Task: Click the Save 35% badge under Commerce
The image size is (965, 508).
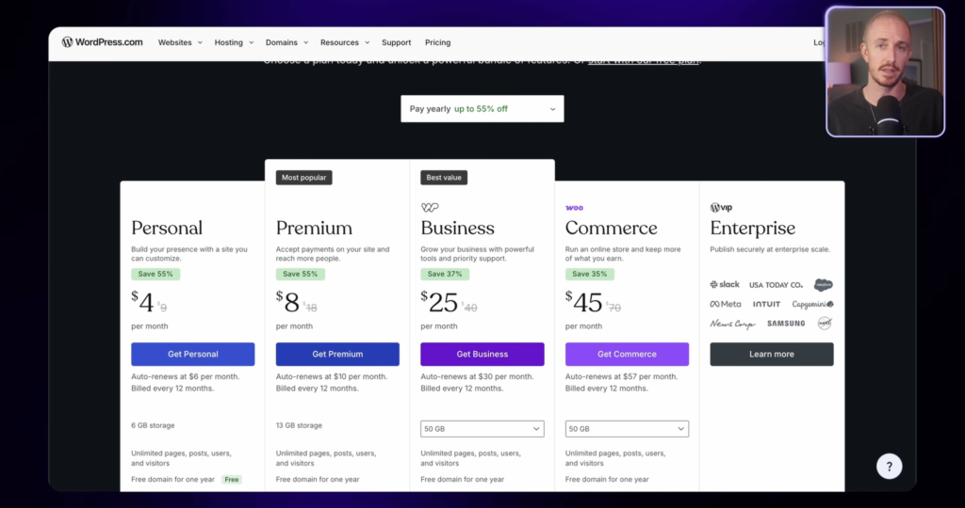Action: [x=590, y=274]
